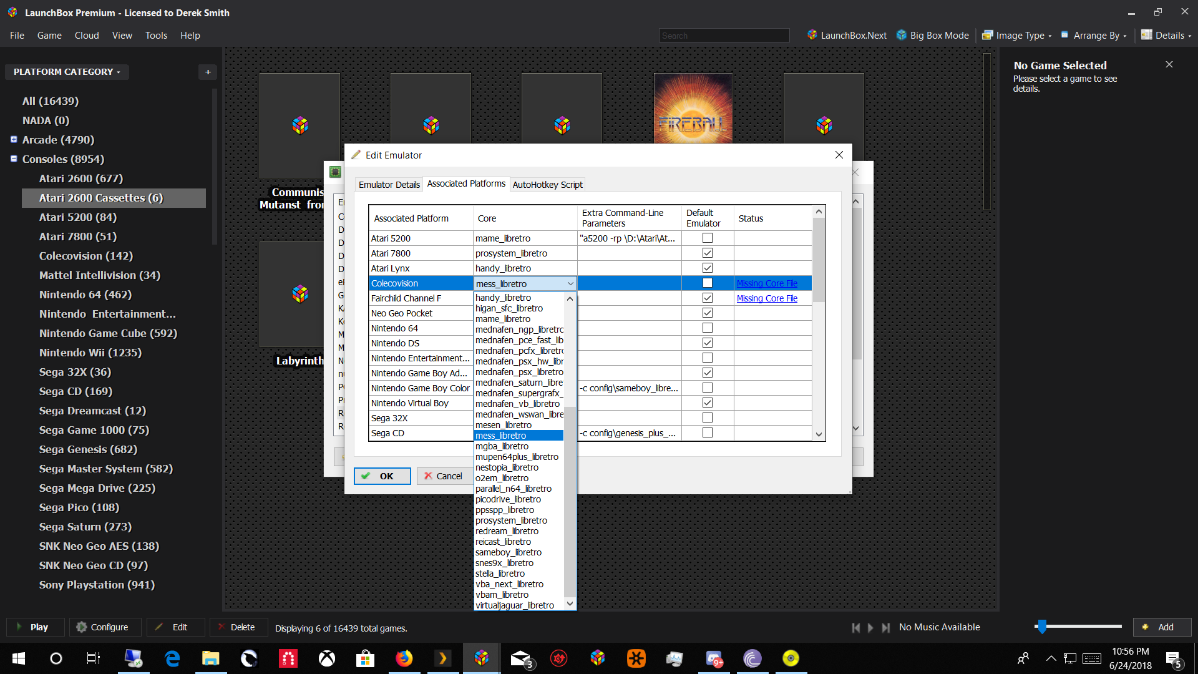
Task: Expand the Arcade (4790) category
Action: [14, 139]
